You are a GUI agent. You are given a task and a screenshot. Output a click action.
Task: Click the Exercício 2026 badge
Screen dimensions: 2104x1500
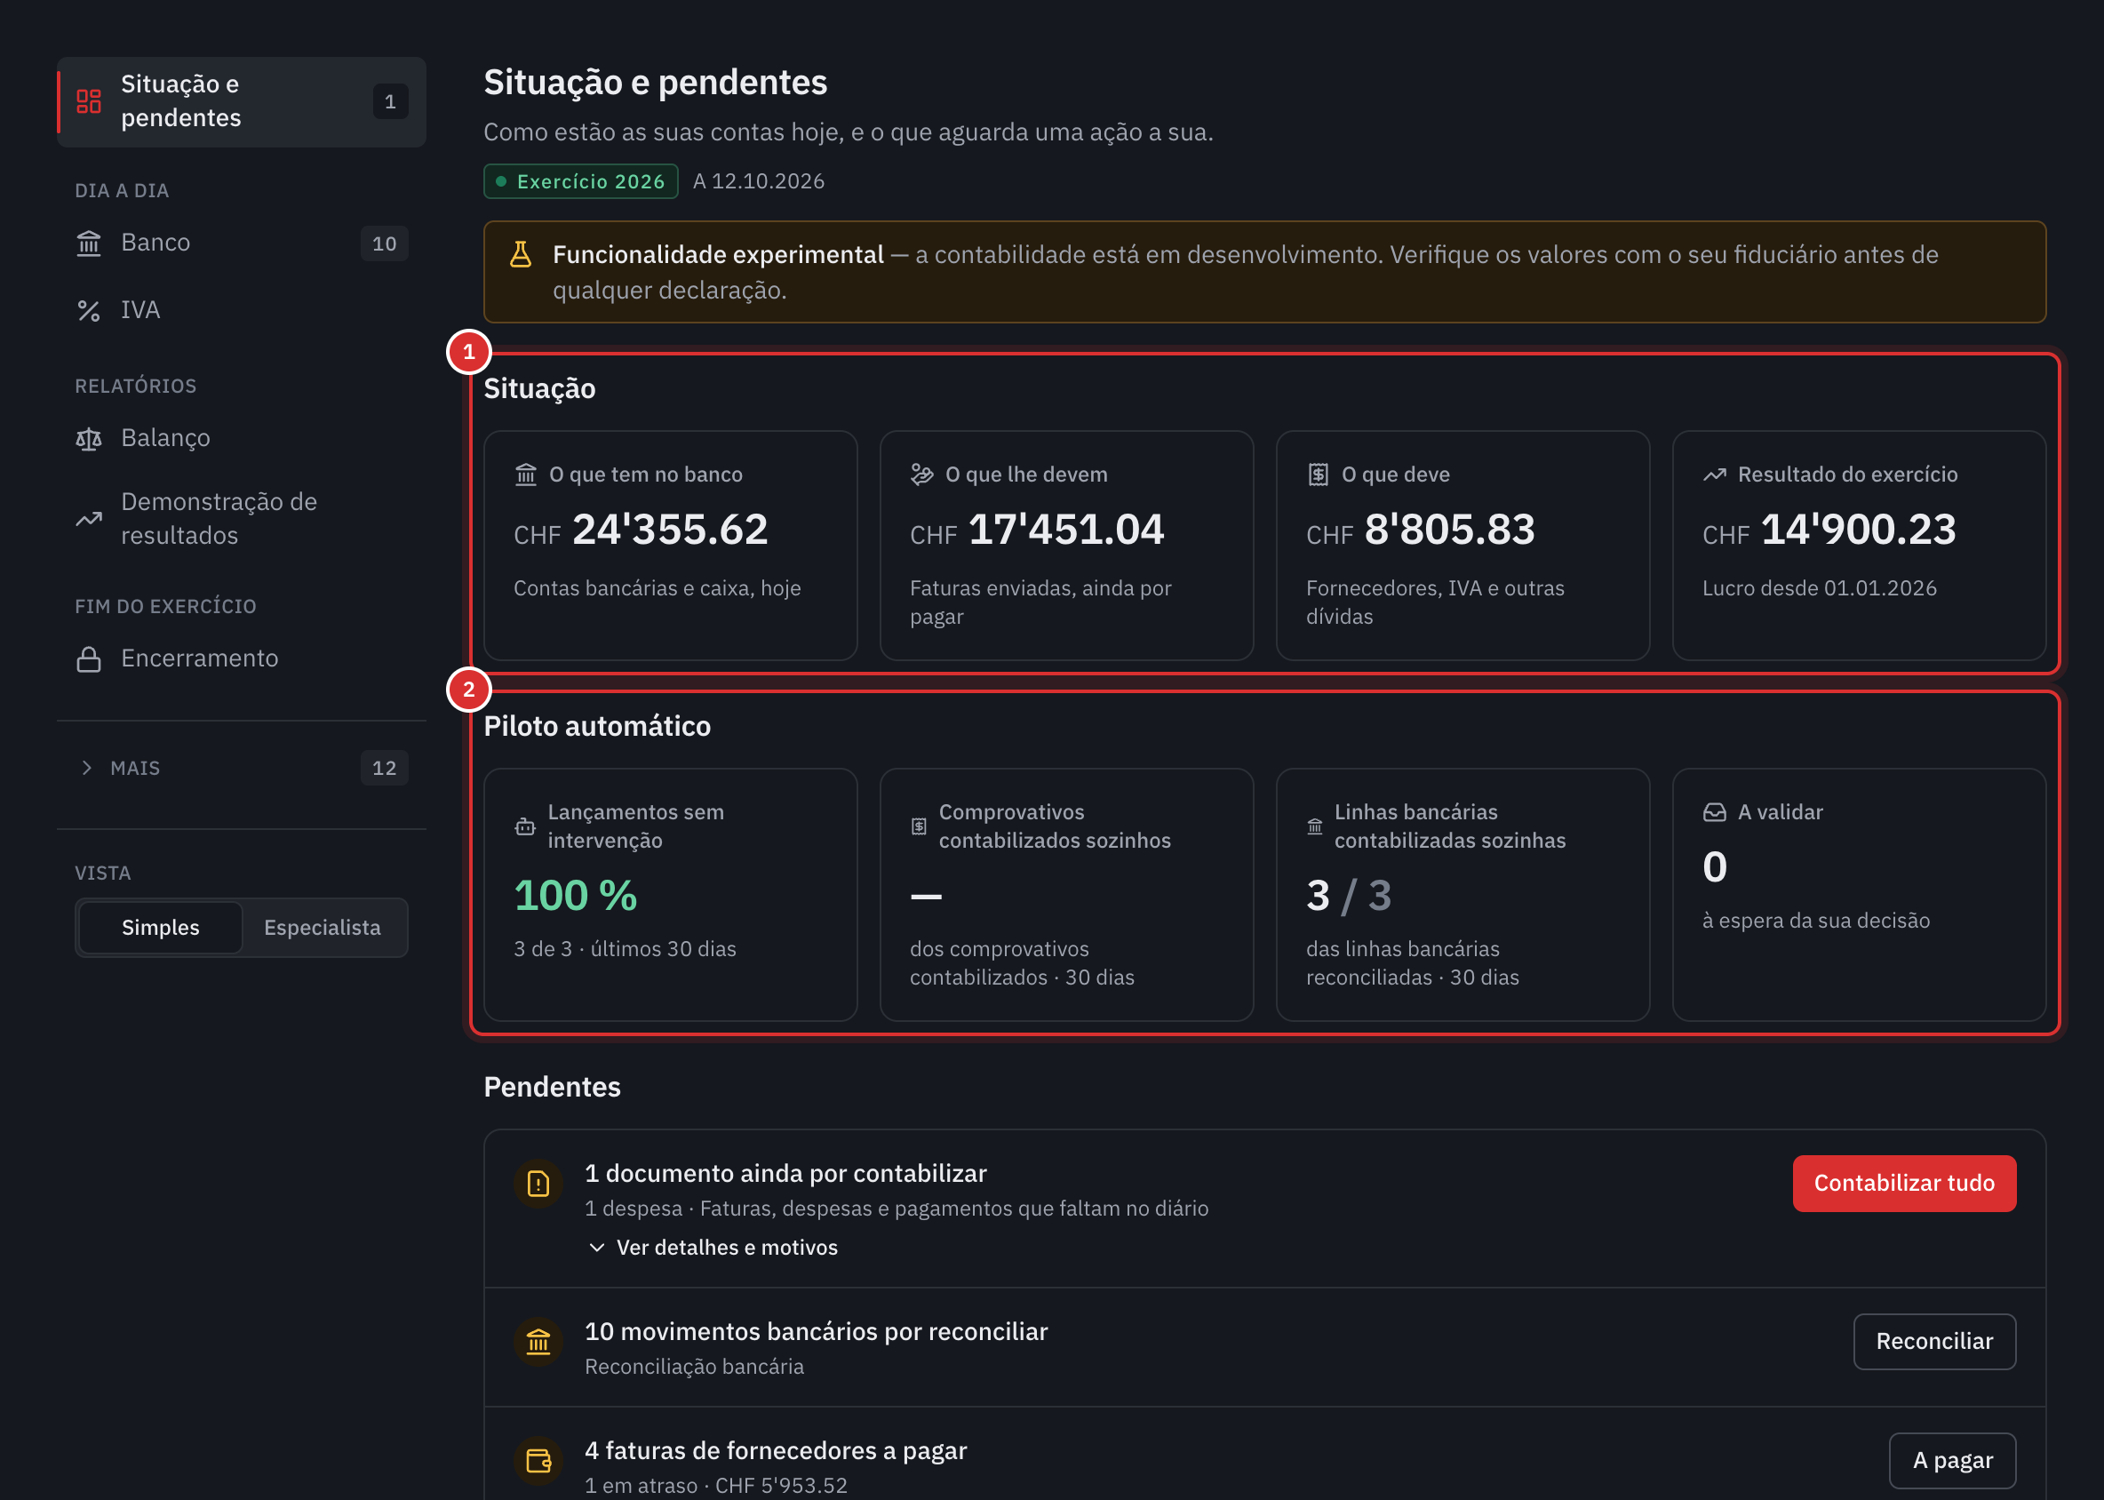(581, 181)
